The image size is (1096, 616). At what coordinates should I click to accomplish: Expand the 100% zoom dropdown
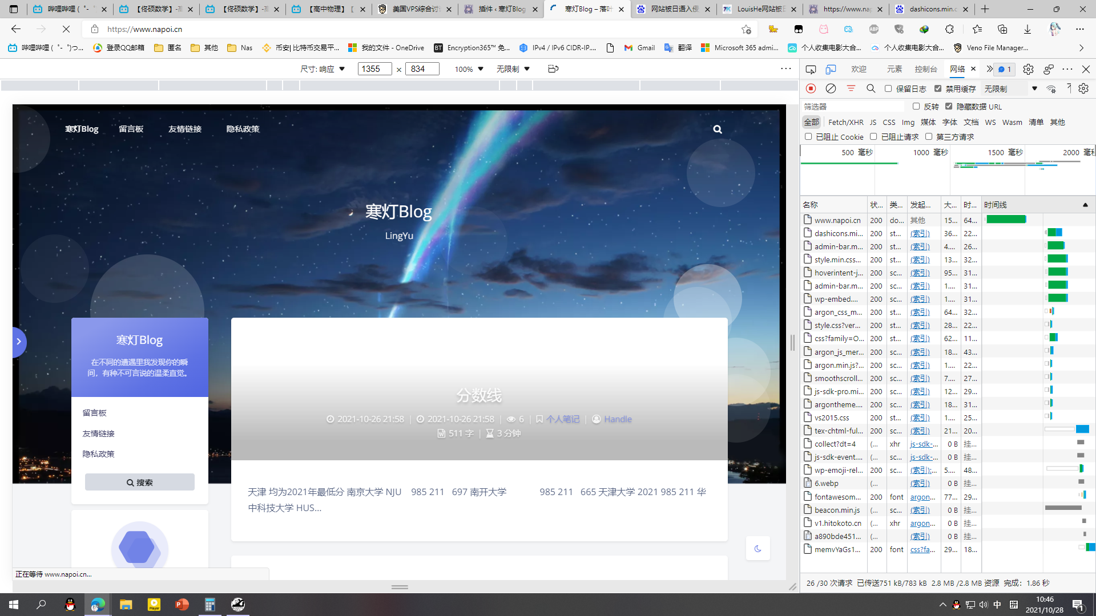(x=469, y=69)
